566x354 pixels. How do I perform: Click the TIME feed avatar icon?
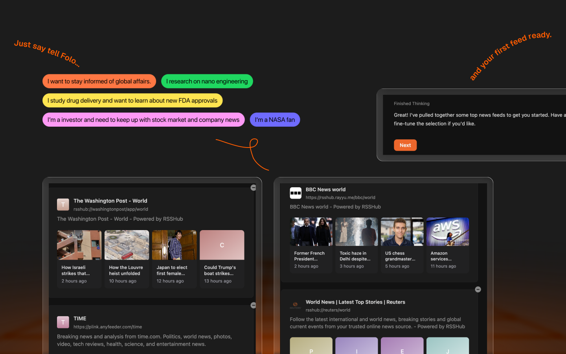point(63,322)
